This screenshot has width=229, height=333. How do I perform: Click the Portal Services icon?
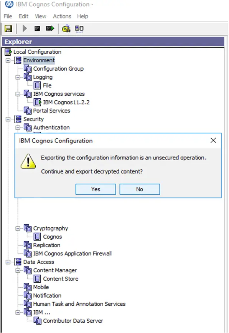(x=28, y=111)
